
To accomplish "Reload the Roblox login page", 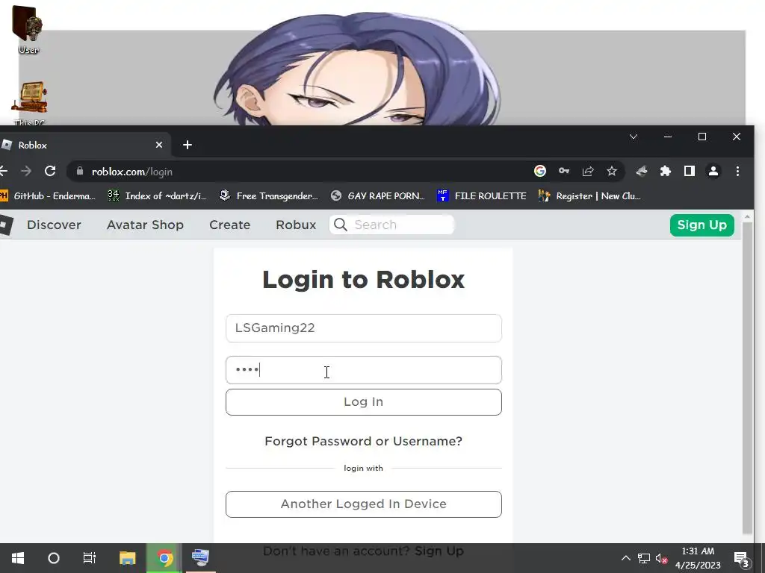I will (50, 171).
